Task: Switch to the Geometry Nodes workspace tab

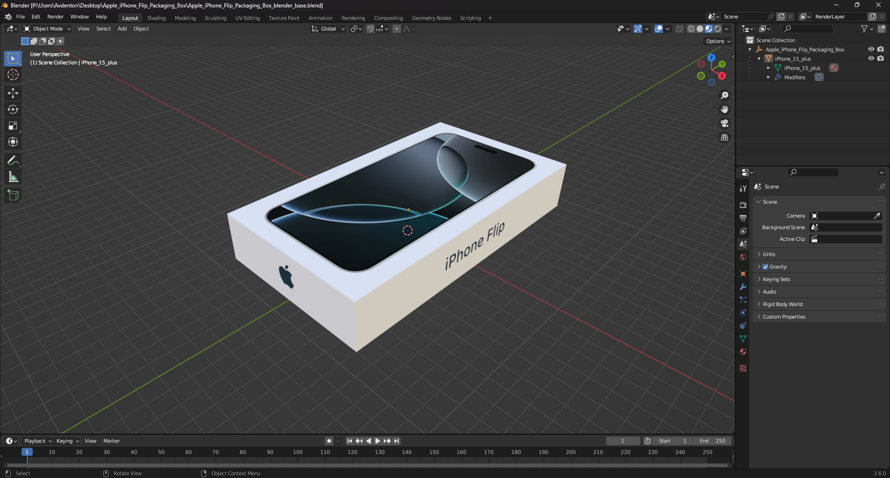Action: 431,18
